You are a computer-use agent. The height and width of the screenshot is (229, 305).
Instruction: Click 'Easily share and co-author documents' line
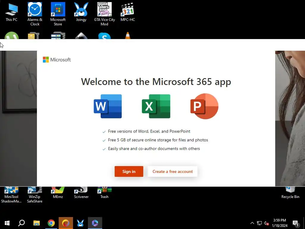(x=154, y=148)
